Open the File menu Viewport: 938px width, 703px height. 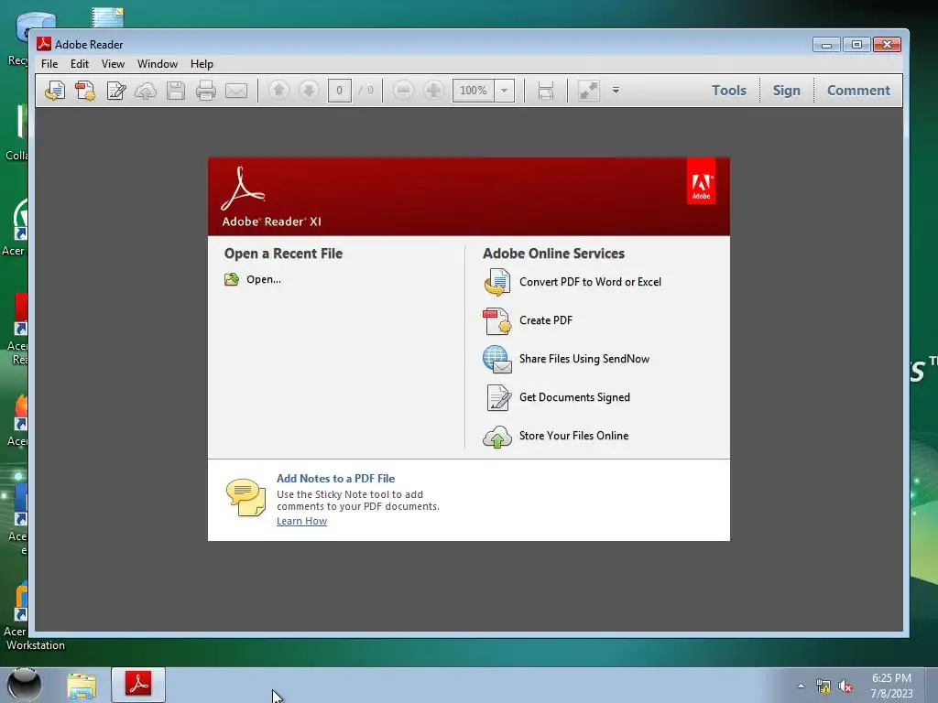click(x=49, y=64)
